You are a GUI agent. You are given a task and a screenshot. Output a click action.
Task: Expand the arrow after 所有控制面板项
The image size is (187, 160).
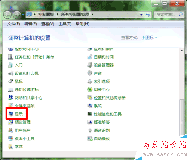tap(92, 15)
